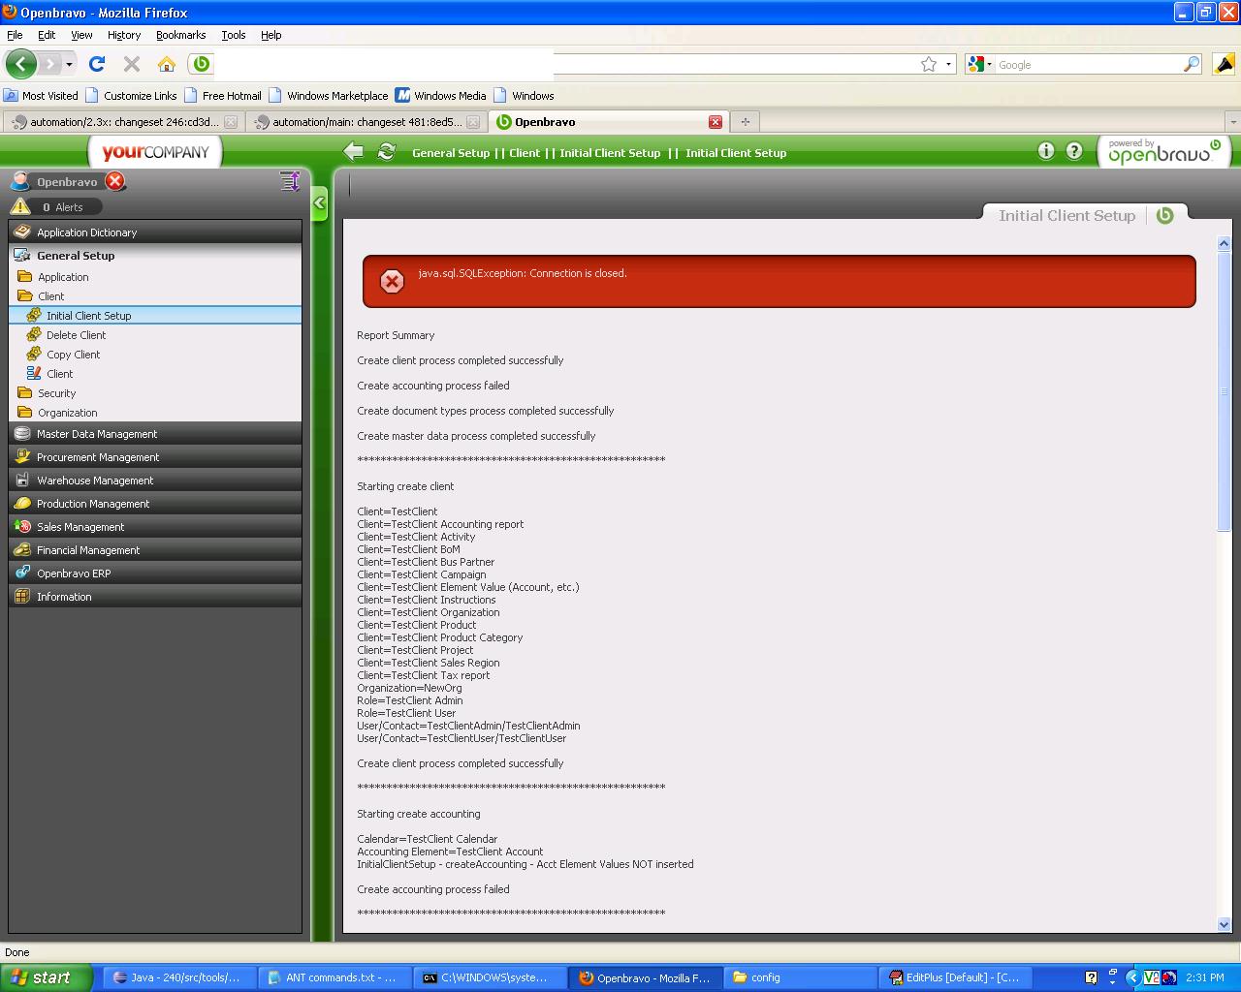Click the red logout icon beside Openbravo
This screenshot has height=992, width=1241.
coord(115,181)
